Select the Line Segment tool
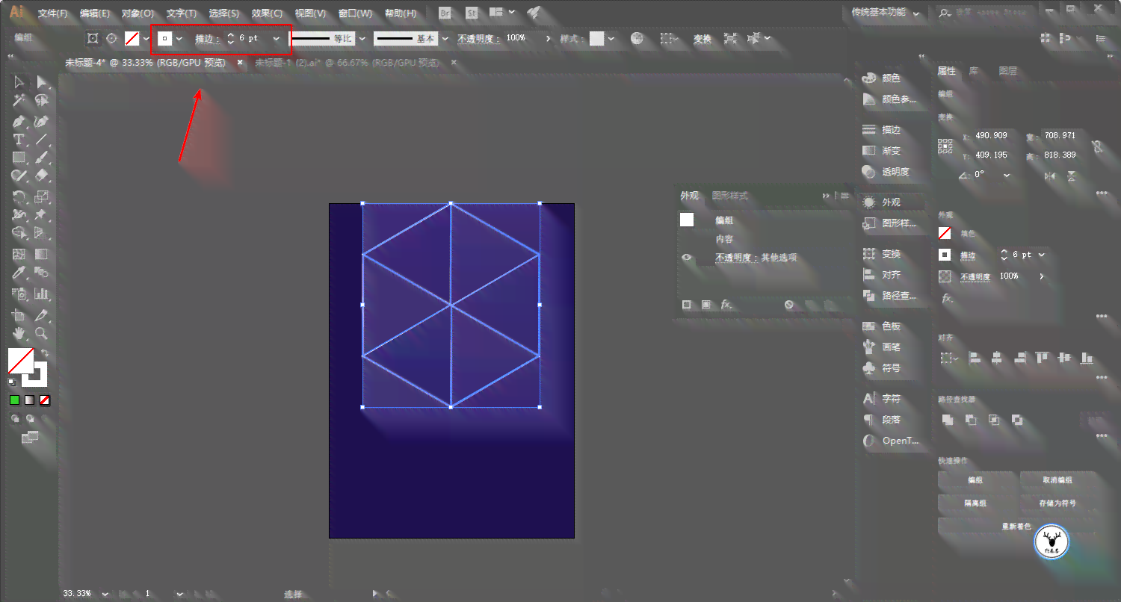Screen dimensions: 1121x602 (42, 140)
